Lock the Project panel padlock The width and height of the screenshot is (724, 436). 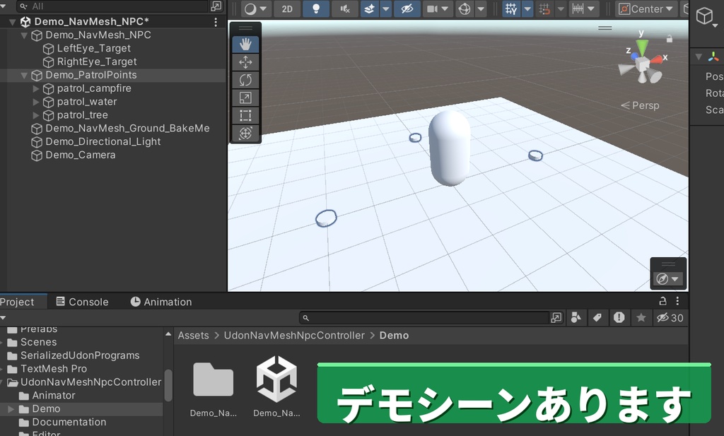pyautogui.click(x=662, y=301)
